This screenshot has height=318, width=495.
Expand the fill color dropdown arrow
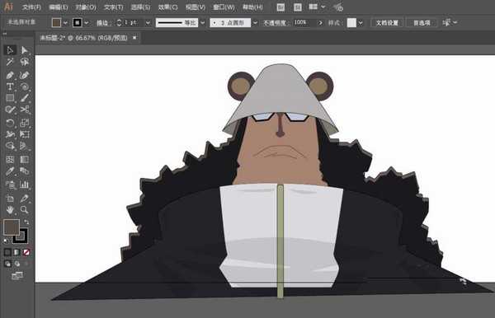point(65,23)
